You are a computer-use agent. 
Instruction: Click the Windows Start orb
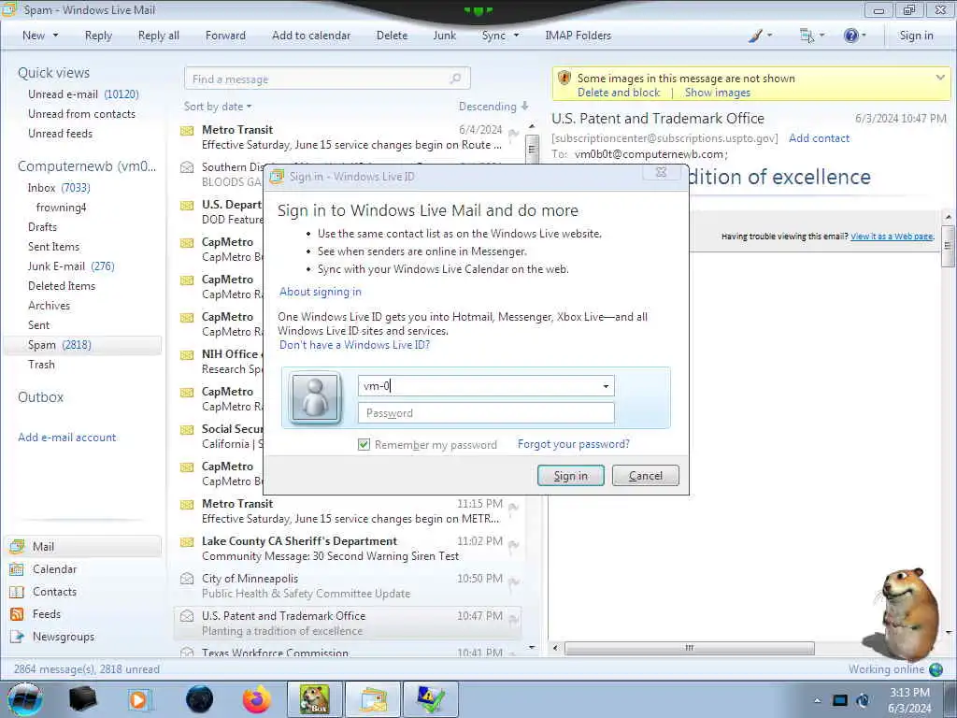coord(25,699)
